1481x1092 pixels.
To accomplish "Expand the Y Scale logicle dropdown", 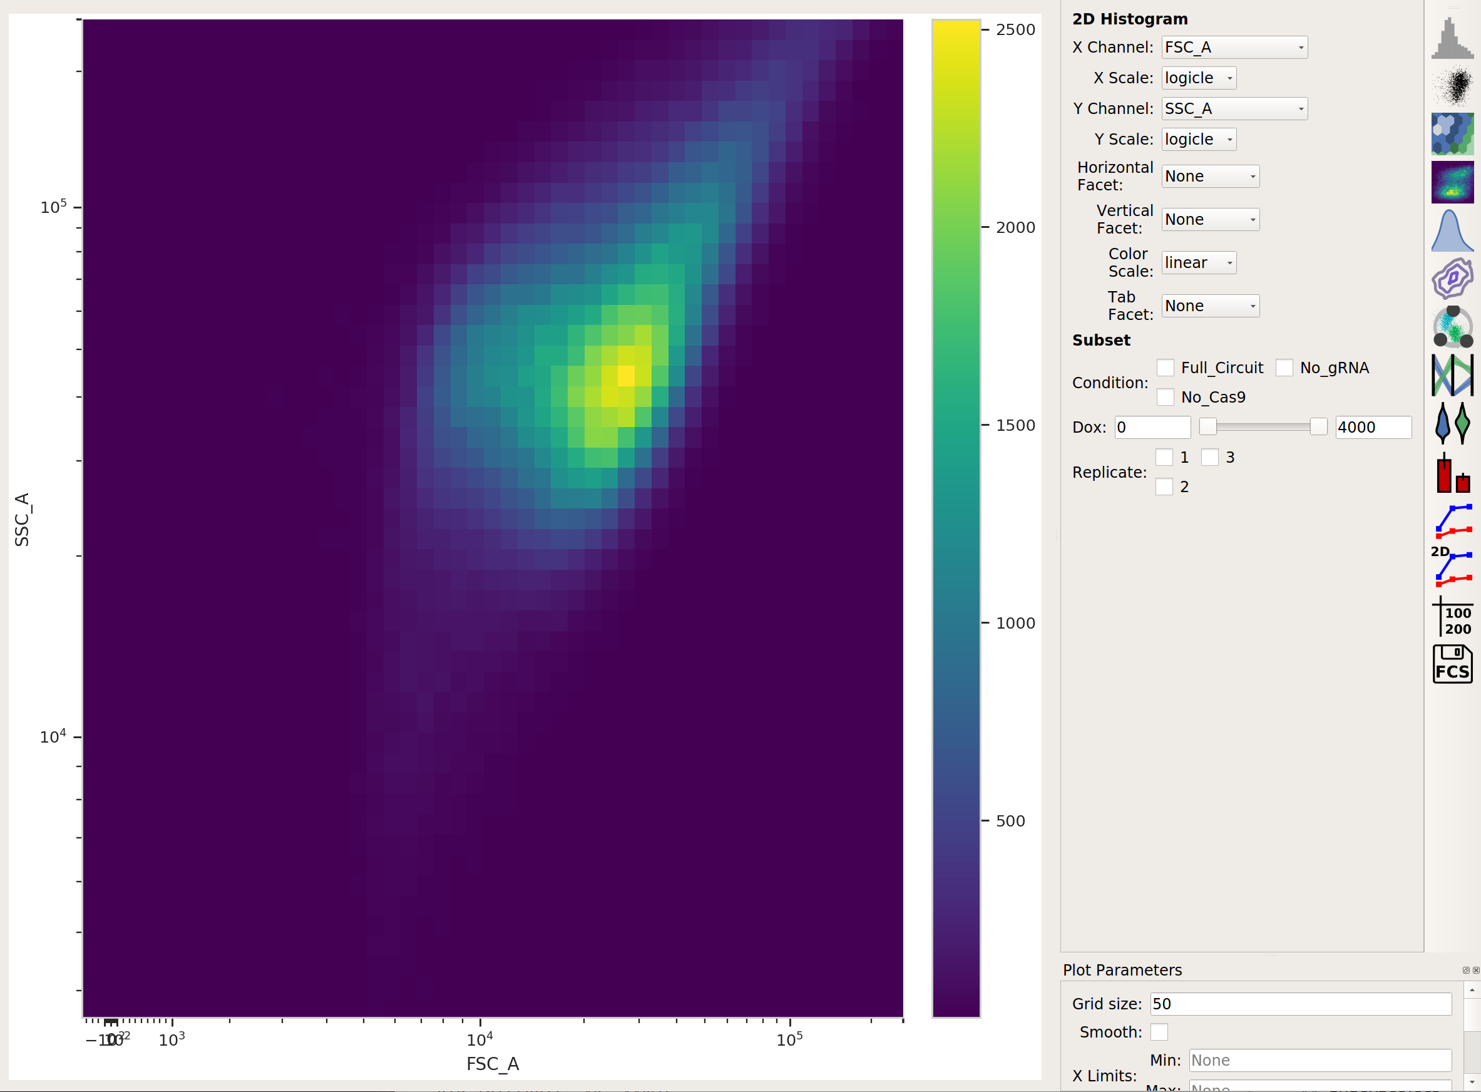I will pos(1199,140).
